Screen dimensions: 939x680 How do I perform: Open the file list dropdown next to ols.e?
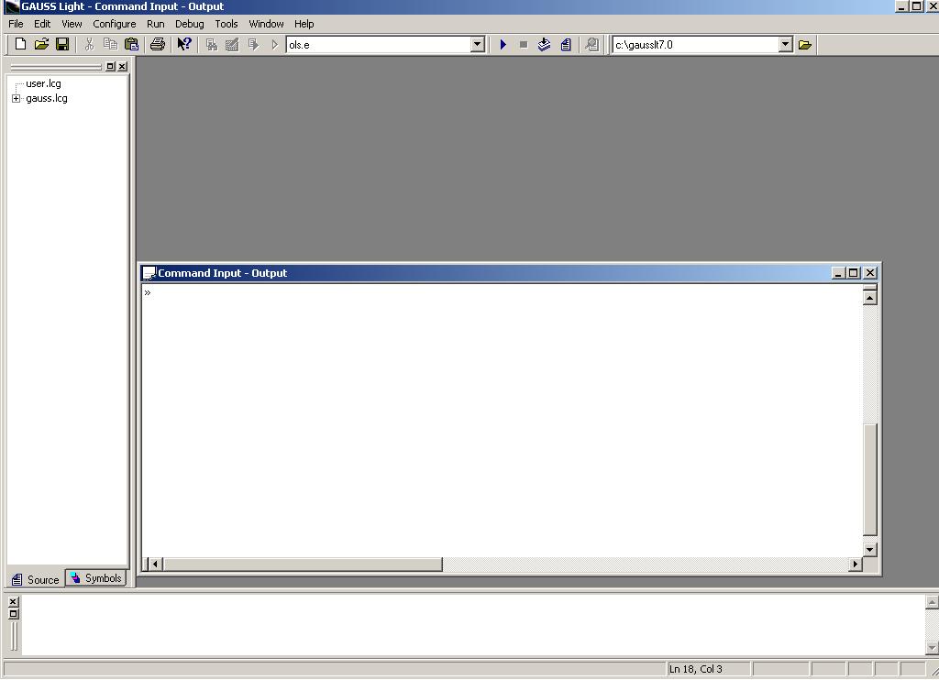pos(477,44)
